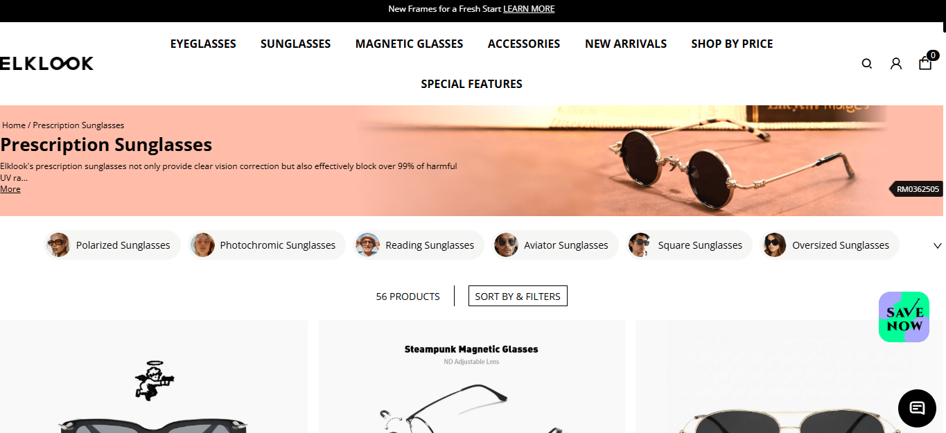Click the SAVE NOW badge
The height and width of the screenshot is (433, 946).
(x=904, y=317)
